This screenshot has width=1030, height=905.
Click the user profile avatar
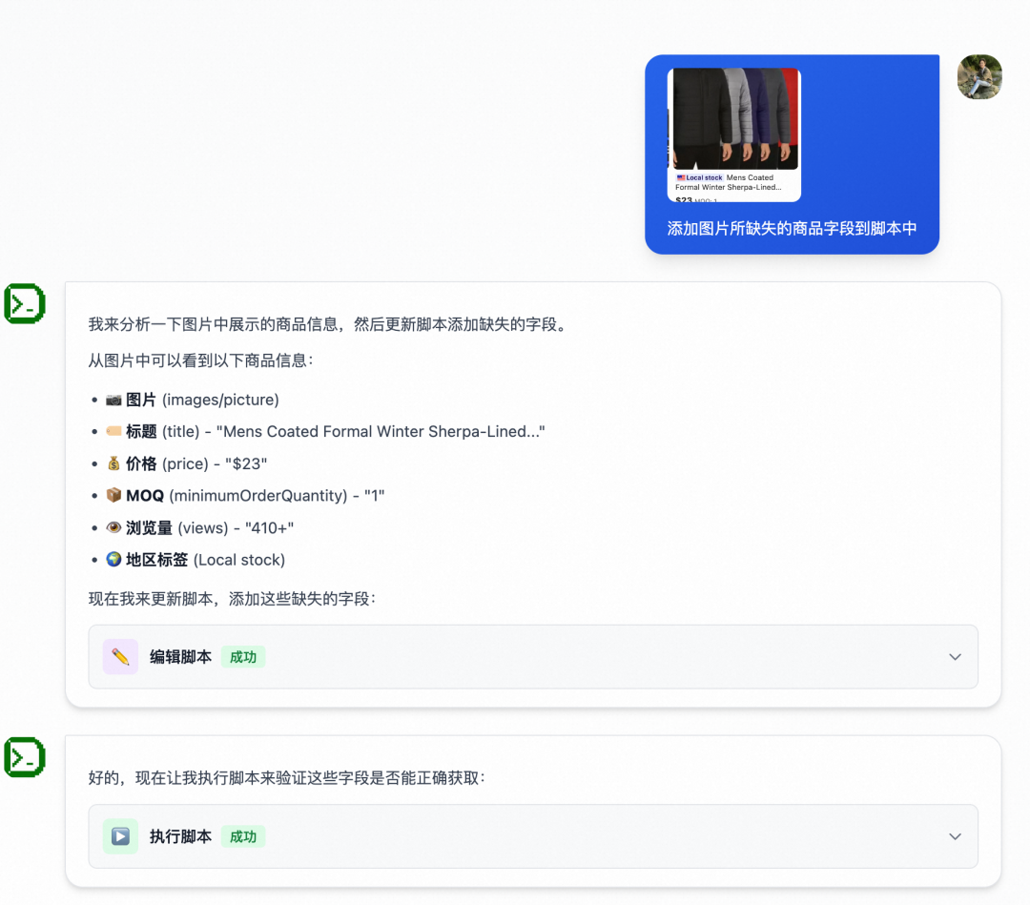[979, 77]
